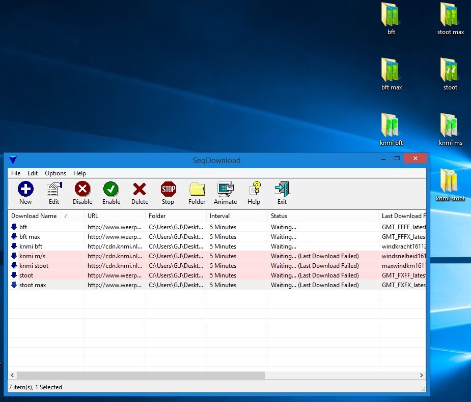This screenshot has width=471, height=402.
Task: Click the horizontal scrollbar thumb
Action: point(140,376)
